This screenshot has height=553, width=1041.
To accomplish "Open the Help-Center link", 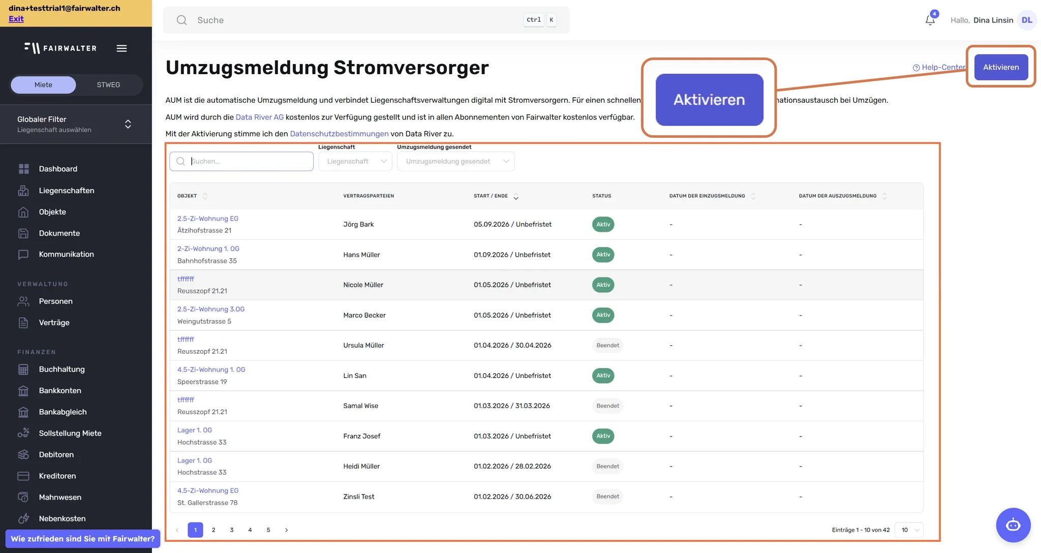I will click(938, 67).
